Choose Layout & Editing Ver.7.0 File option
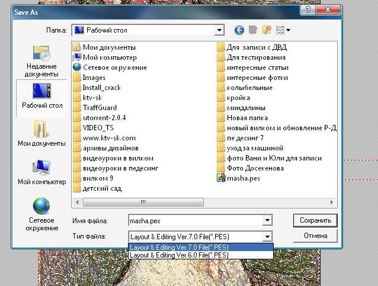Image resolution: width=378 pixels, height=286 pixels. 179,248
